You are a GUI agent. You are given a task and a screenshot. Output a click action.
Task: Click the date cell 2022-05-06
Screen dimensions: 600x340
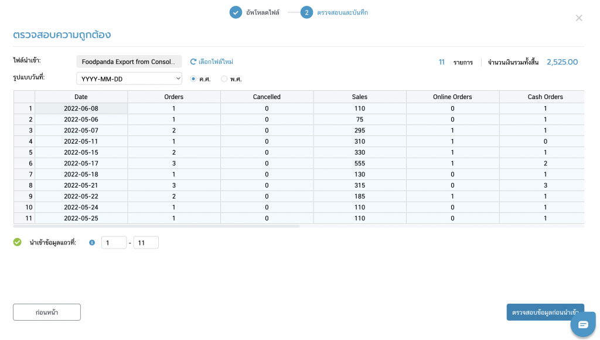point(81,120)
